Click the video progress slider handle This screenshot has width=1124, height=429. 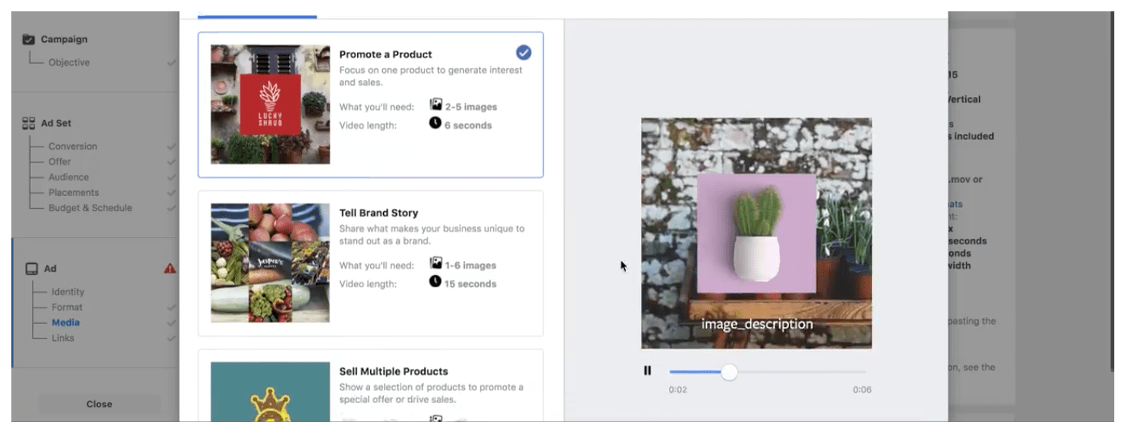[729, 372]
